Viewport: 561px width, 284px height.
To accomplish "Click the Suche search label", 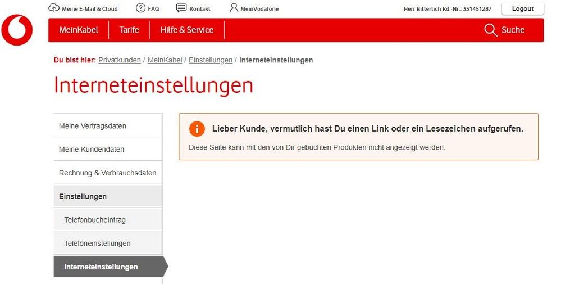I will 513,30.
